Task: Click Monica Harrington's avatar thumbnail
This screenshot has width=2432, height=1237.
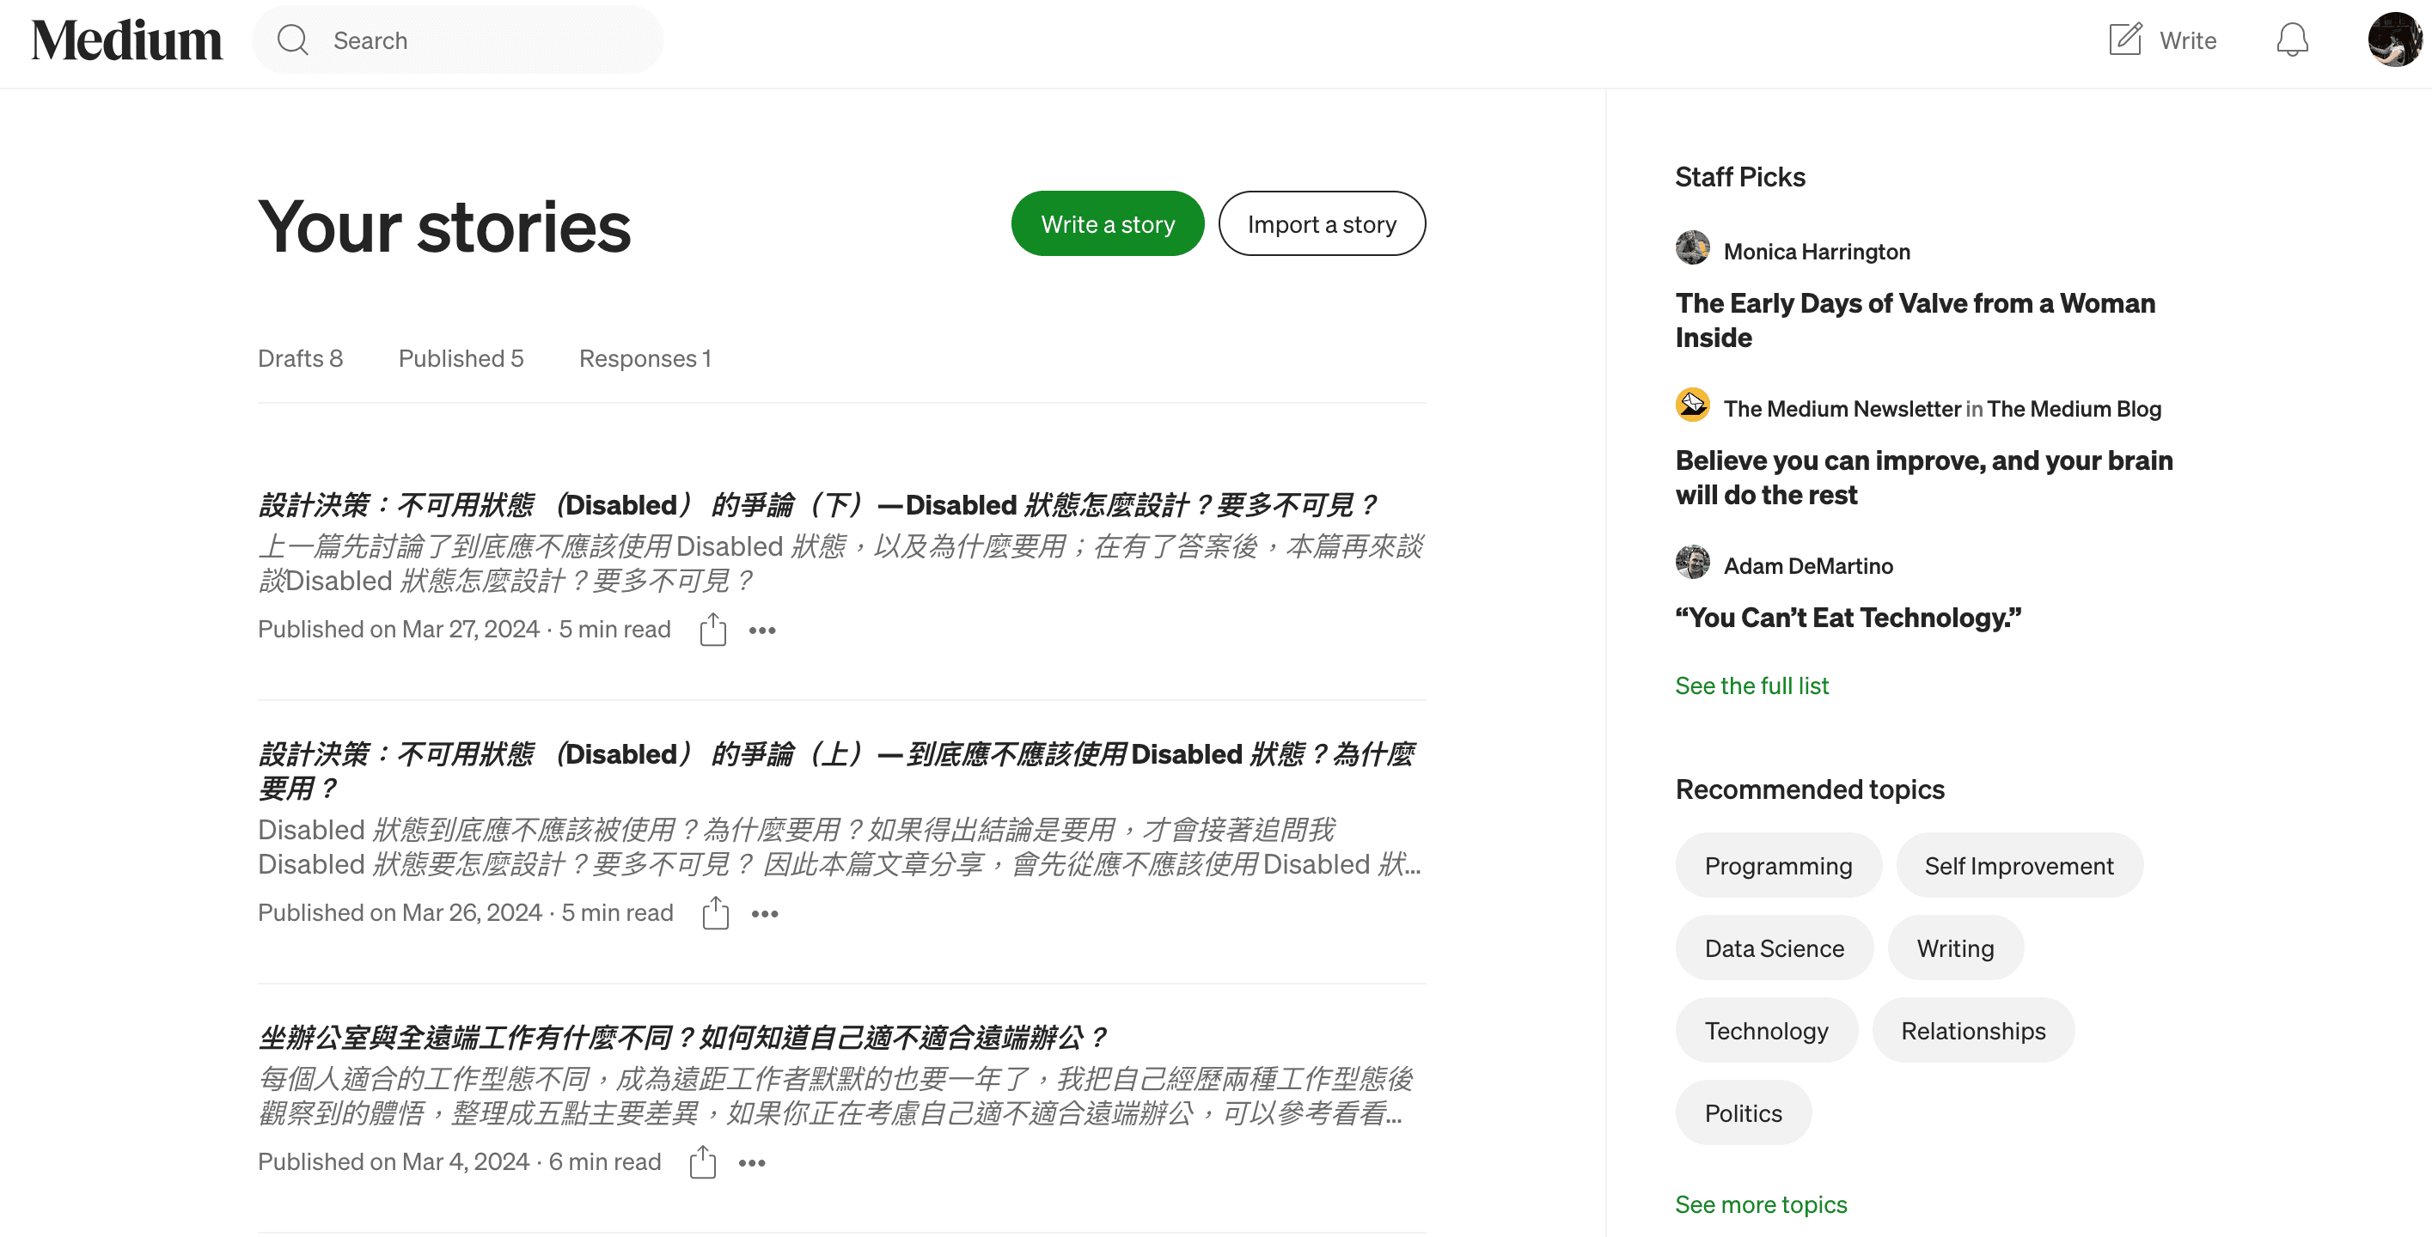Action: pyautogui.click(x=1692, y=249)
